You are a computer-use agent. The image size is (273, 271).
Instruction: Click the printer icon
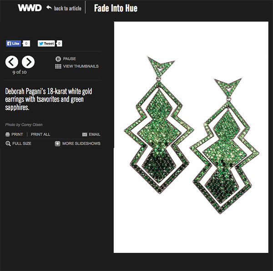click(7, 134)
